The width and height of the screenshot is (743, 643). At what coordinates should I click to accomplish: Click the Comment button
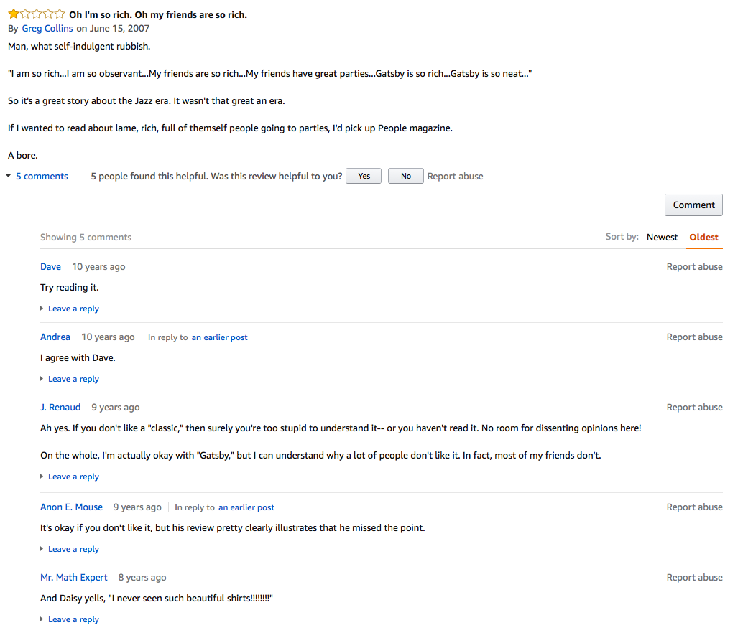693,205
